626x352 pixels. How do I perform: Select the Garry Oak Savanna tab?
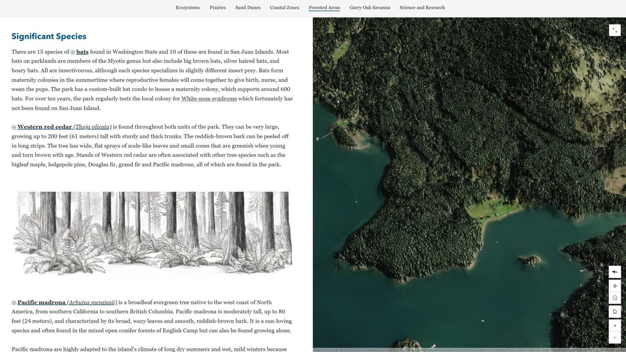click(x=370, y=8)
